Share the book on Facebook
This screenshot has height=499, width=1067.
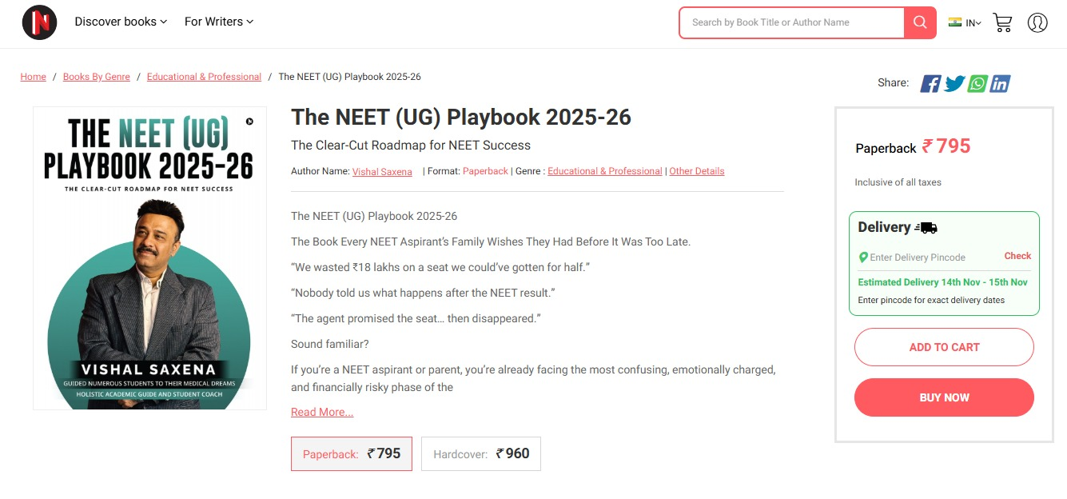click(x=930, y=83)
